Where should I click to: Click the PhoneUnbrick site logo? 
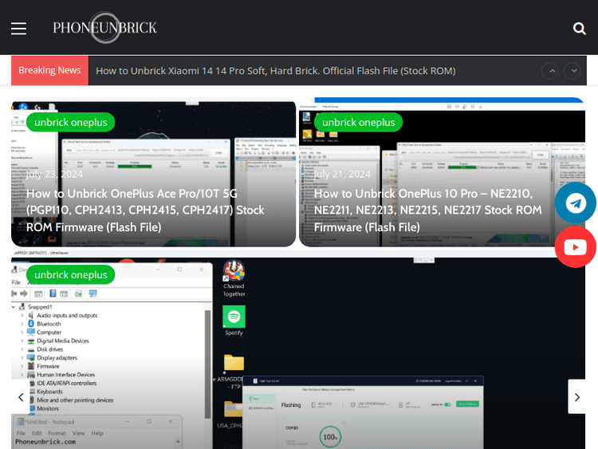click(x=104, y=28)
